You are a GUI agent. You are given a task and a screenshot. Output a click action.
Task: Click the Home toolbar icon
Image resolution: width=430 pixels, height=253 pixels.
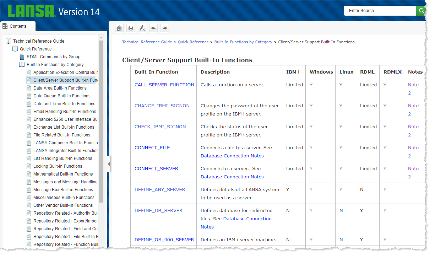[x=119, y=28]
